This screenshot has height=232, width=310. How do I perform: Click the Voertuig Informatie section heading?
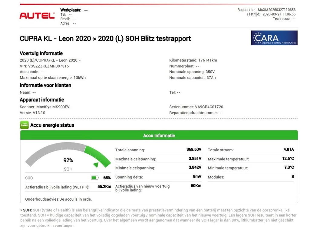tap(41, 53)
